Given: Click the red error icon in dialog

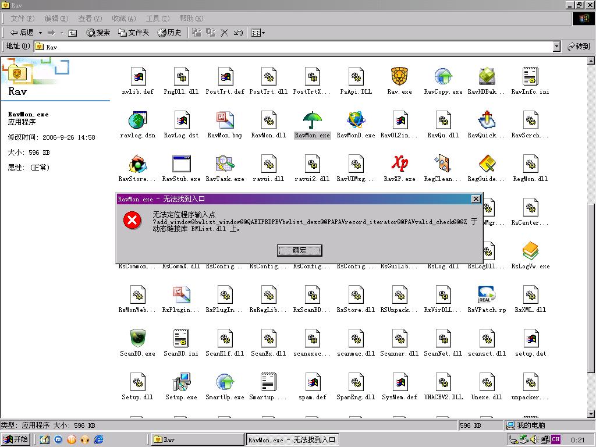Looking at the screenshot, I should coord(132,220).
